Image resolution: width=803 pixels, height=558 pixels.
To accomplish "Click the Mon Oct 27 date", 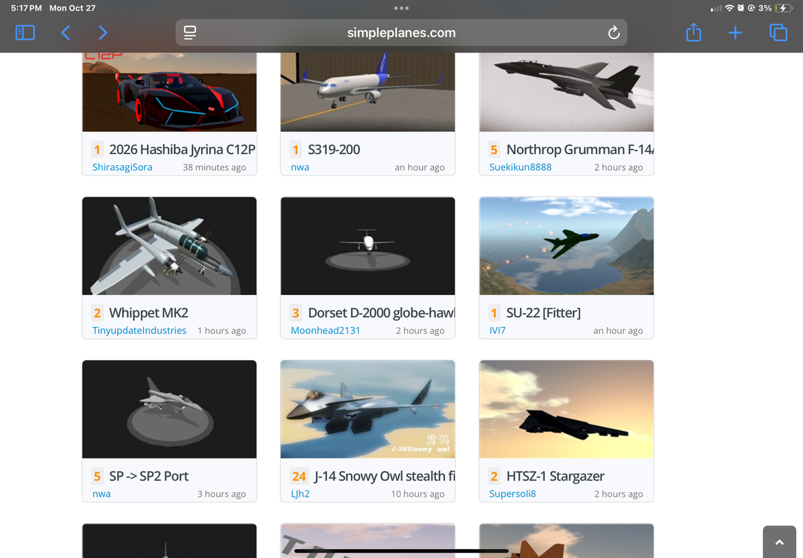I will (x=73, y=8).
